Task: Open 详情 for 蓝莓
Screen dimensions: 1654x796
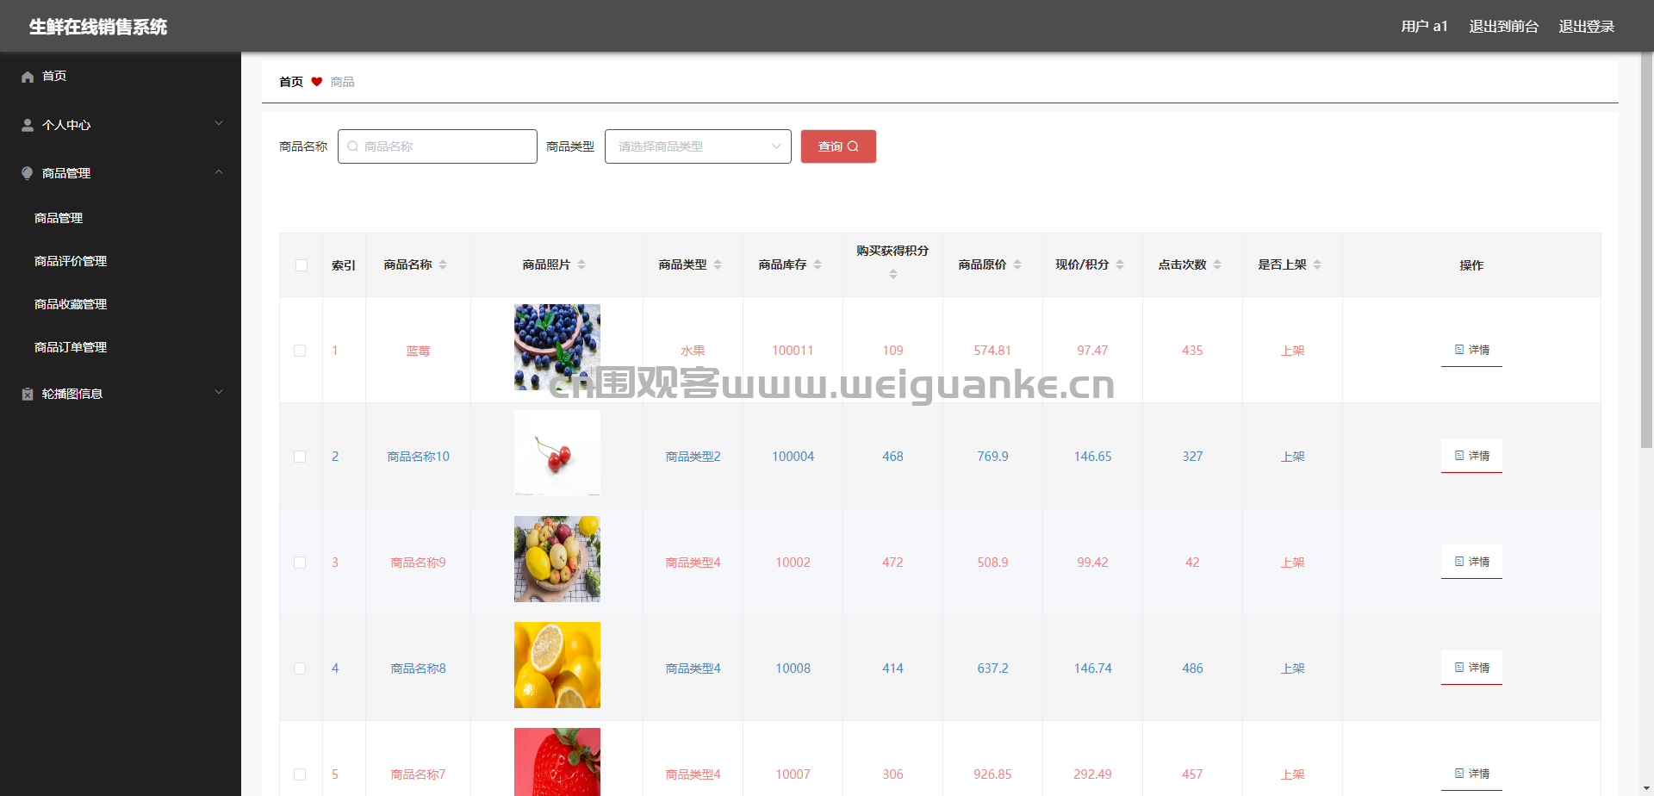Action: pyautogui.click(x=1471, y=350)
